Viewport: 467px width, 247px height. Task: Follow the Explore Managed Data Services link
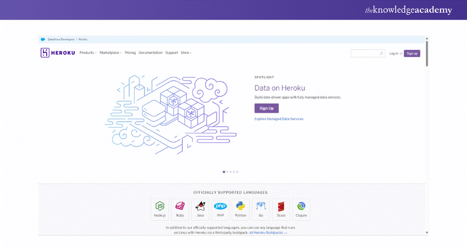click(279, 119)
